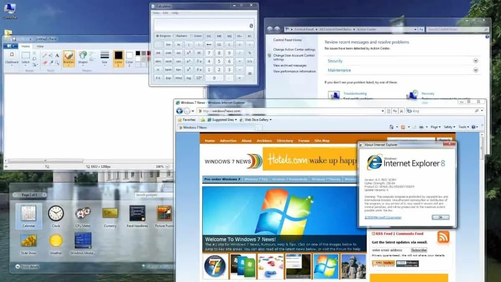Screen dimensions: 501x282
Task: Expand the Security section in Action Center
Action: [x=476, y=61]
